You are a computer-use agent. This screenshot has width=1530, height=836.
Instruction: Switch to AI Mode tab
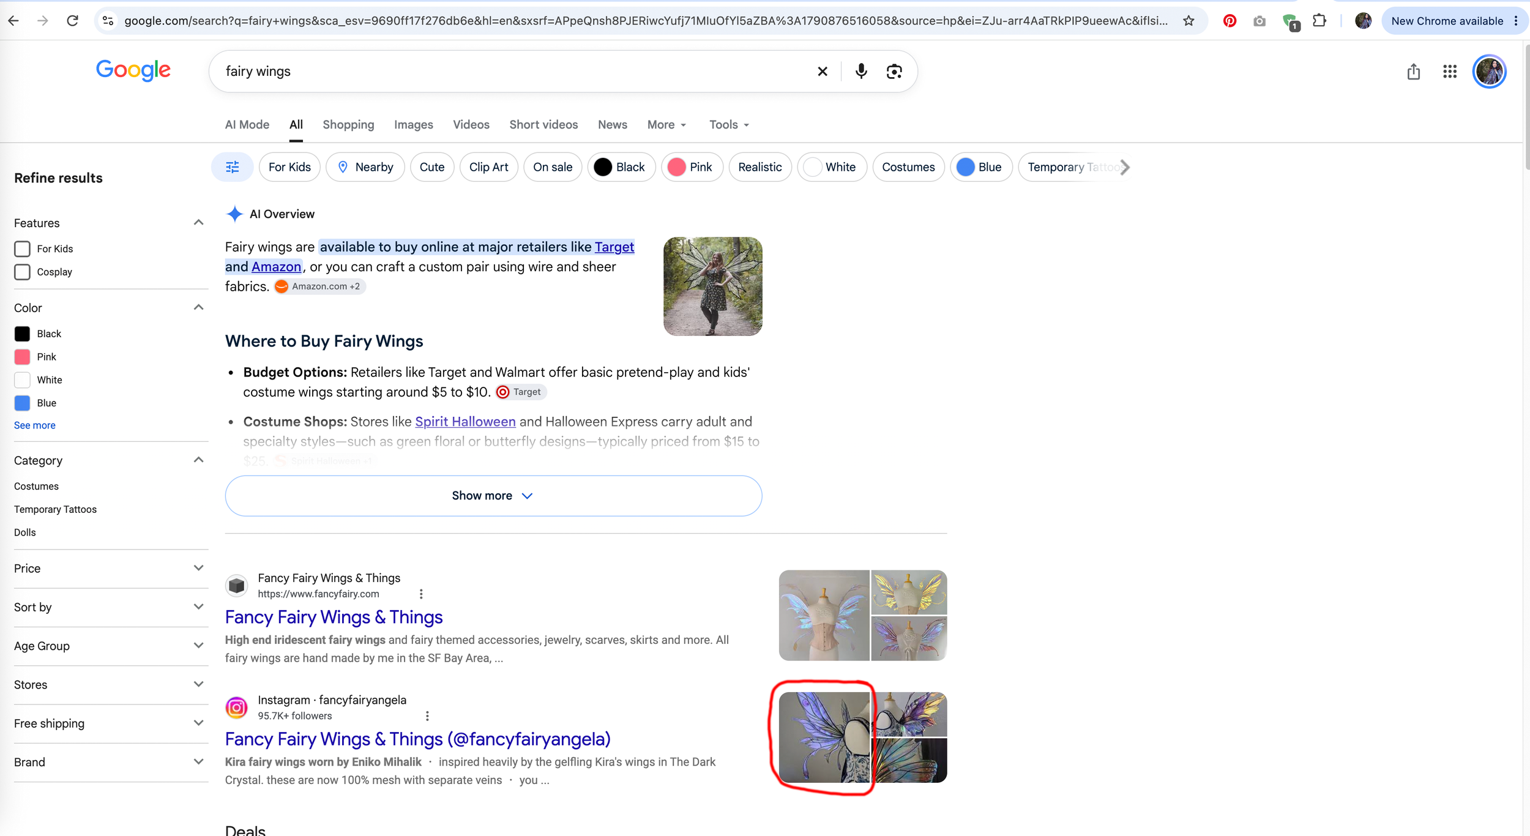pyautogui.click(x=247, y=125)
